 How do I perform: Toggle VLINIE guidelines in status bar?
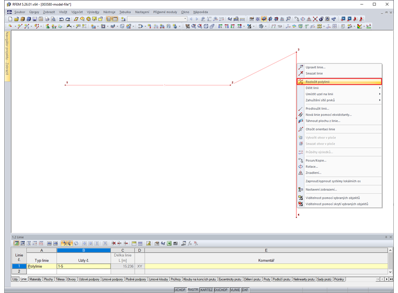tap(235, 290)
